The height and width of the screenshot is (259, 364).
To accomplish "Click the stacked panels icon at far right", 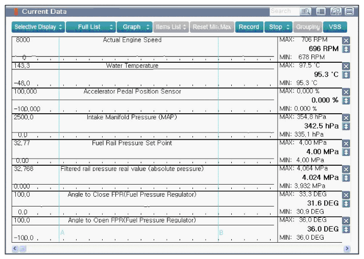I will point(349,11).
